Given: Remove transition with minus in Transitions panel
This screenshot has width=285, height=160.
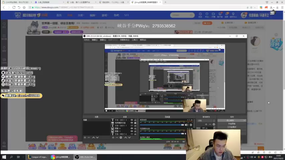Looking at the screenshot, I should 210,124.
